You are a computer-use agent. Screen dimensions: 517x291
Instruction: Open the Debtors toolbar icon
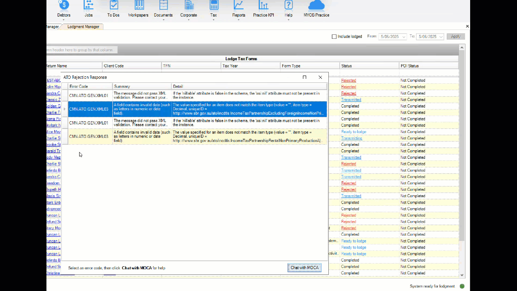tap(64, 6)
